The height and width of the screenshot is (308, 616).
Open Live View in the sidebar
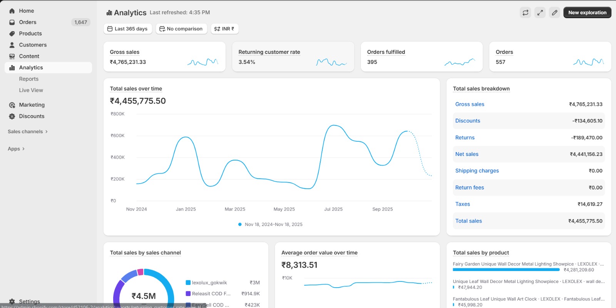31,90
